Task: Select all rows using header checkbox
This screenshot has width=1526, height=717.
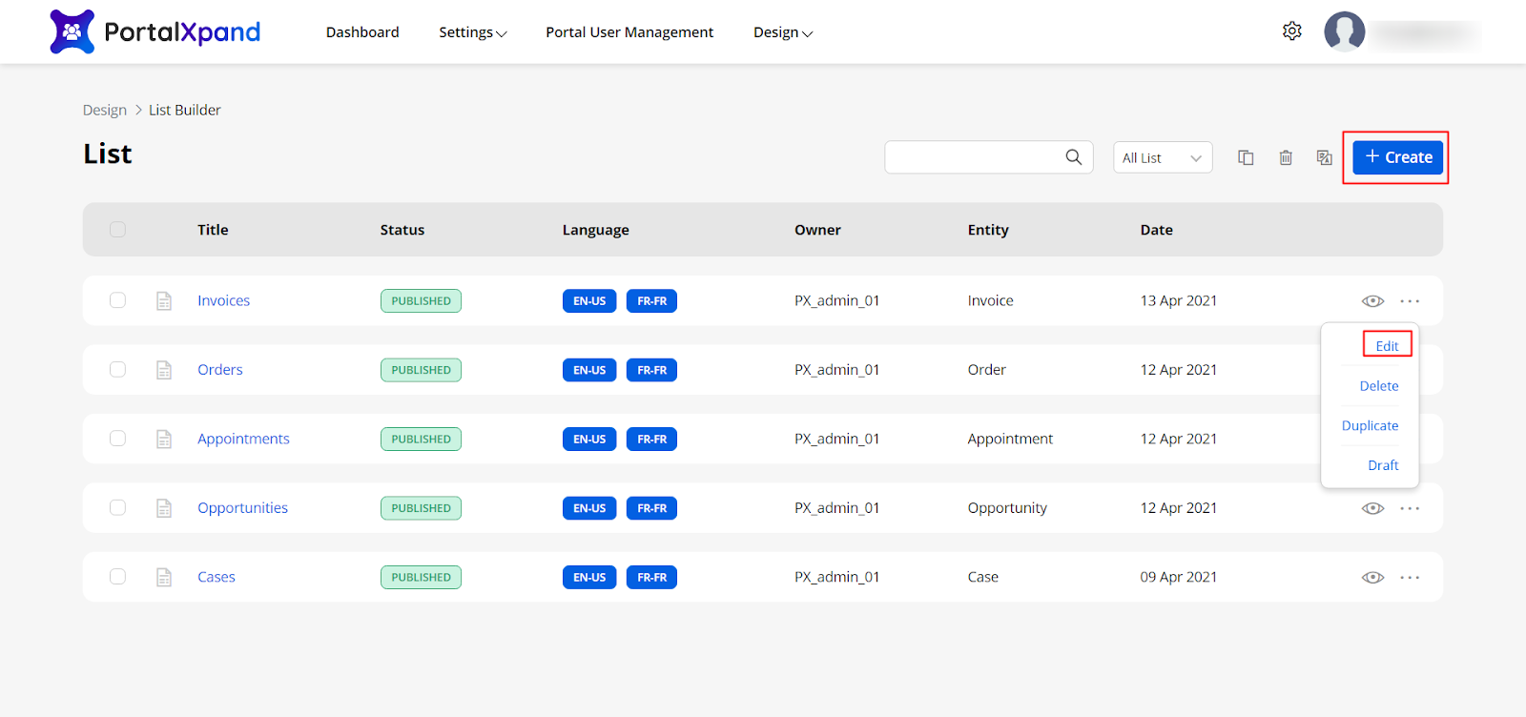Action: 117,229
